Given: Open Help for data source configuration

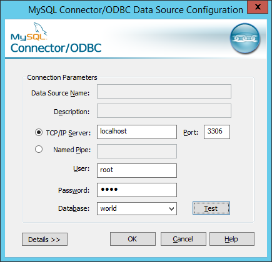Looking at the screenshot, I should [232, 239].
